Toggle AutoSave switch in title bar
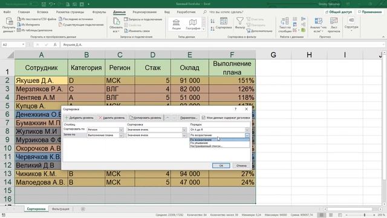The image size is (387, 218). click(34, 4)
